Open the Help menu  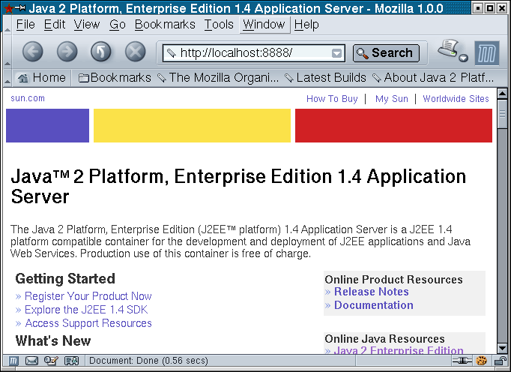(x=306, y=25)
